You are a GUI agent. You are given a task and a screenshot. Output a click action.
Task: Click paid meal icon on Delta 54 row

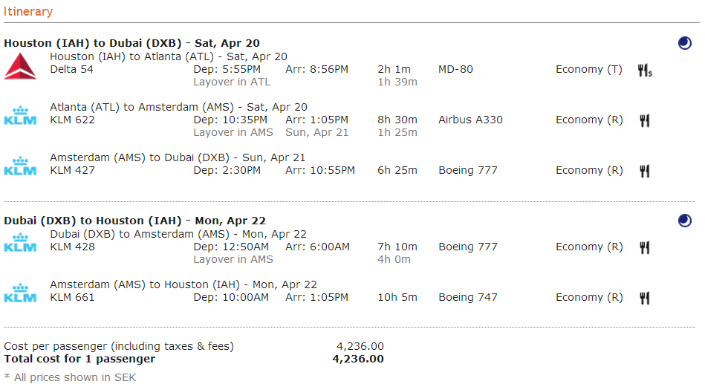click(x=645, y=71)
